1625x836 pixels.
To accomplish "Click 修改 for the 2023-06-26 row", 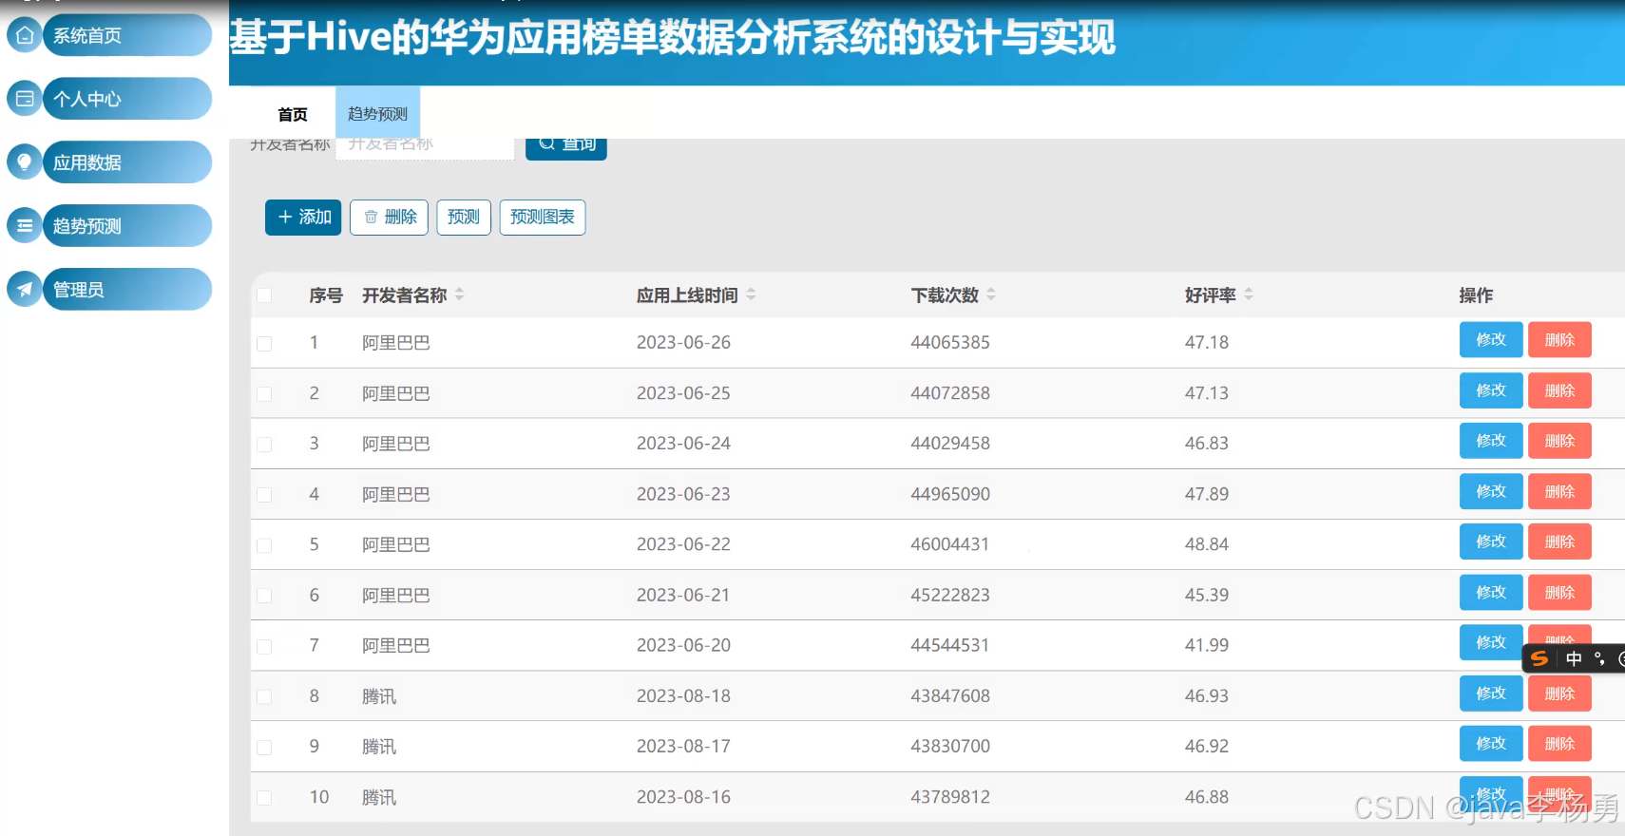I will [1491, 339].
